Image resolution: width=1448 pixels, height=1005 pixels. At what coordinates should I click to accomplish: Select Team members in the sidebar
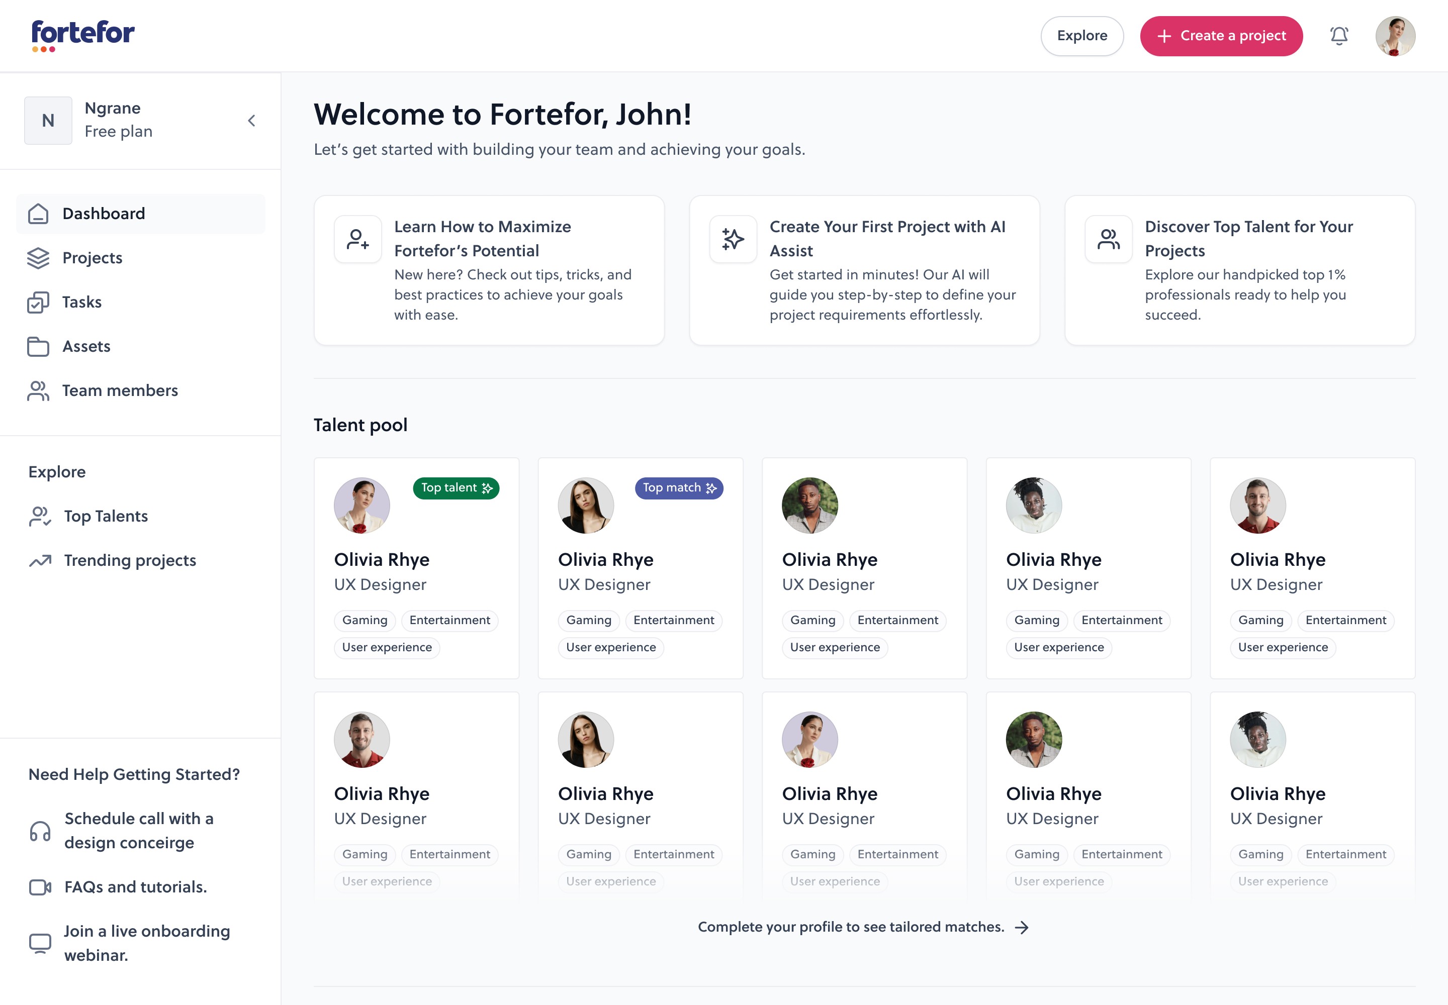120,390
